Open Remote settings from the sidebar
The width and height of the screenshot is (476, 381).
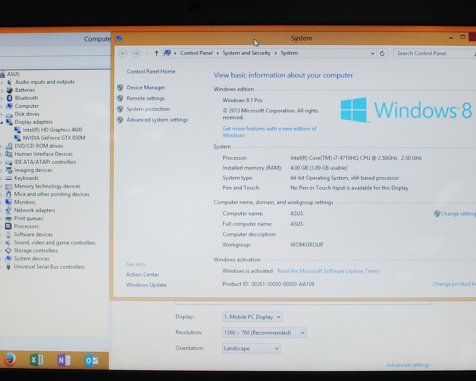pyautogui.click(x=146, y=98)
